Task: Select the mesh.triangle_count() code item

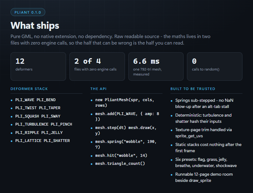Action: [120, 164]
